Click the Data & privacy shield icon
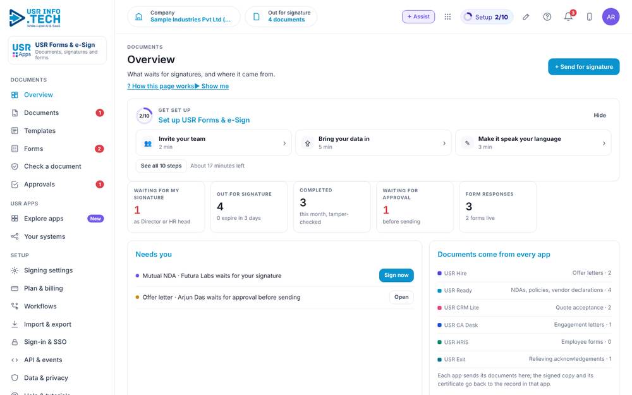The width and height of the screenshot is (632, 395). pos(15,378)
